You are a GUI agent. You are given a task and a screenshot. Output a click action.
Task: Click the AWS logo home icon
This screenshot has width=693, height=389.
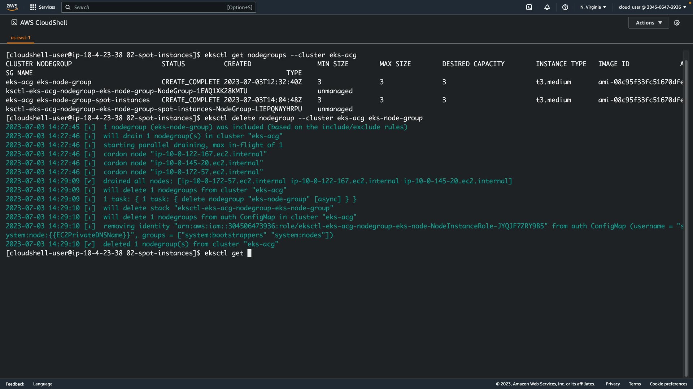(12, 7)
